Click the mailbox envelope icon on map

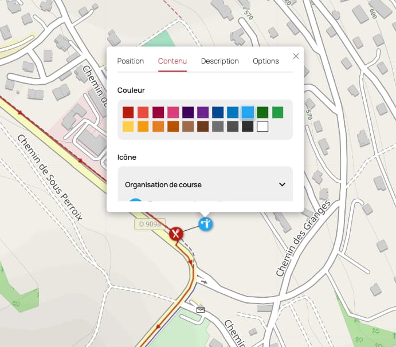[x=201, y=310]
